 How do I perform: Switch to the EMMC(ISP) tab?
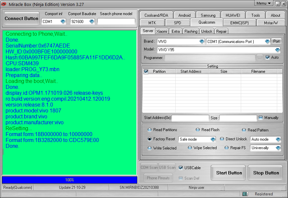click(x=239, y=23)
